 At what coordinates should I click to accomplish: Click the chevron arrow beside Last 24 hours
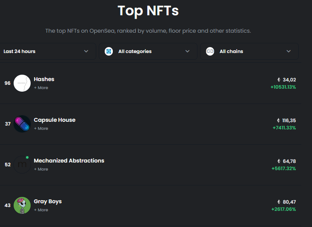(86, 51)
